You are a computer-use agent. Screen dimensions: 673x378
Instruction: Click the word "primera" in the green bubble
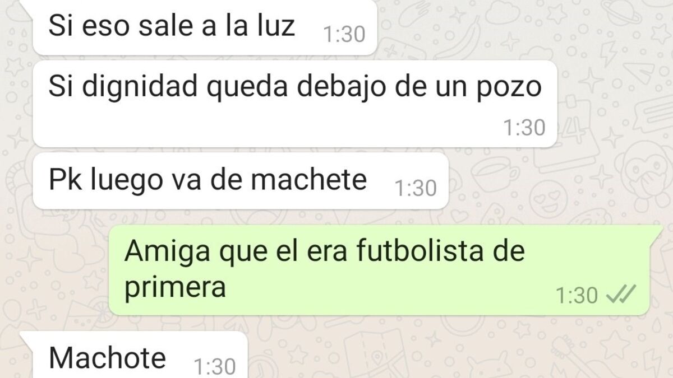coord(175,288)
